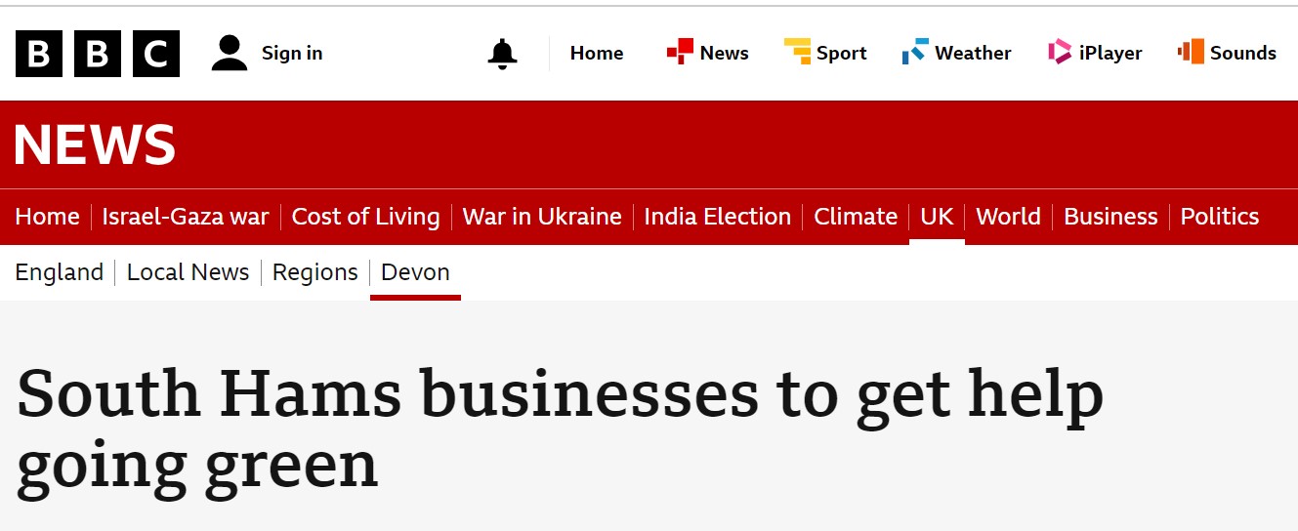
Task: Click the blue Weather icon
Action: tap(915, 52)
